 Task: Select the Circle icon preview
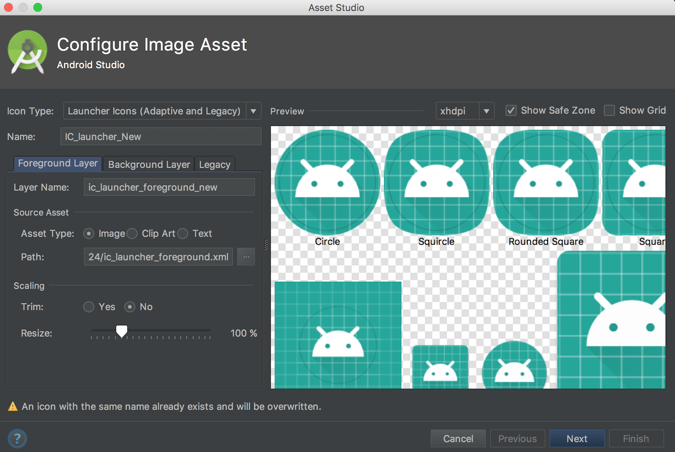(x=327, y=183)
